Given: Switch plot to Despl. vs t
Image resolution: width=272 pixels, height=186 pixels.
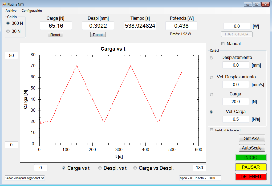Looking at the screenshot, I should 100,168.
